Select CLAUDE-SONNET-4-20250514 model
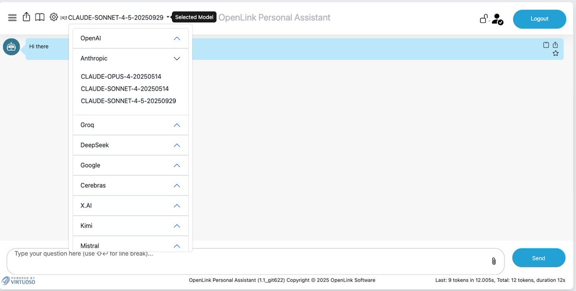576x291 pixels. tap(124, 89)
